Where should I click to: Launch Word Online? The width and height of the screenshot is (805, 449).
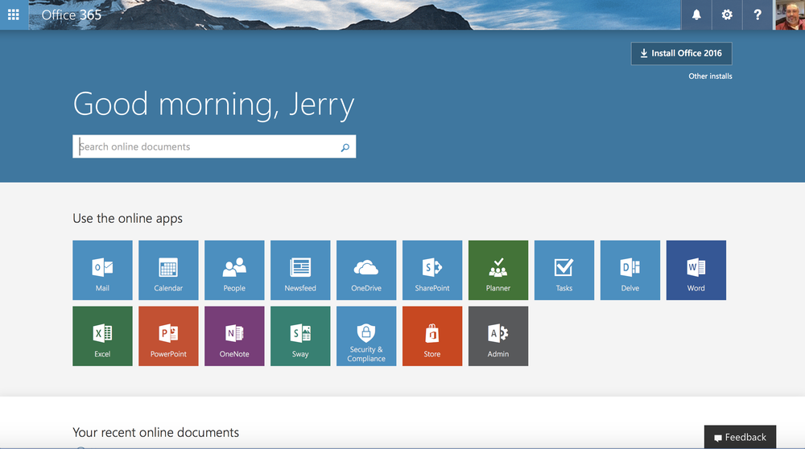(x=696, y=270)
